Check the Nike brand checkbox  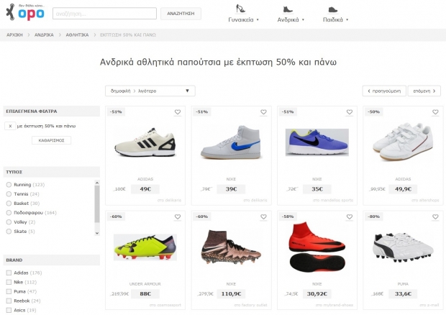click(9, 283)
